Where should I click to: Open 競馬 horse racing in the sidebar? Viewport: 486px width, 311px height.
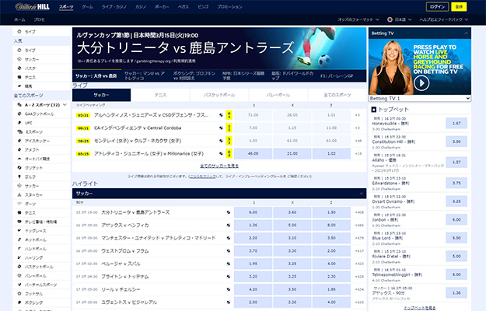pyautogui.click(x=29, y=86)
